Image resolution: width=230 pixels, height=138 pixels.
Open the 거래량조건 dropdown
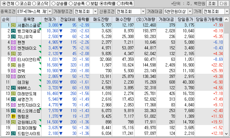pyautogui.click(x=95, y=11)
